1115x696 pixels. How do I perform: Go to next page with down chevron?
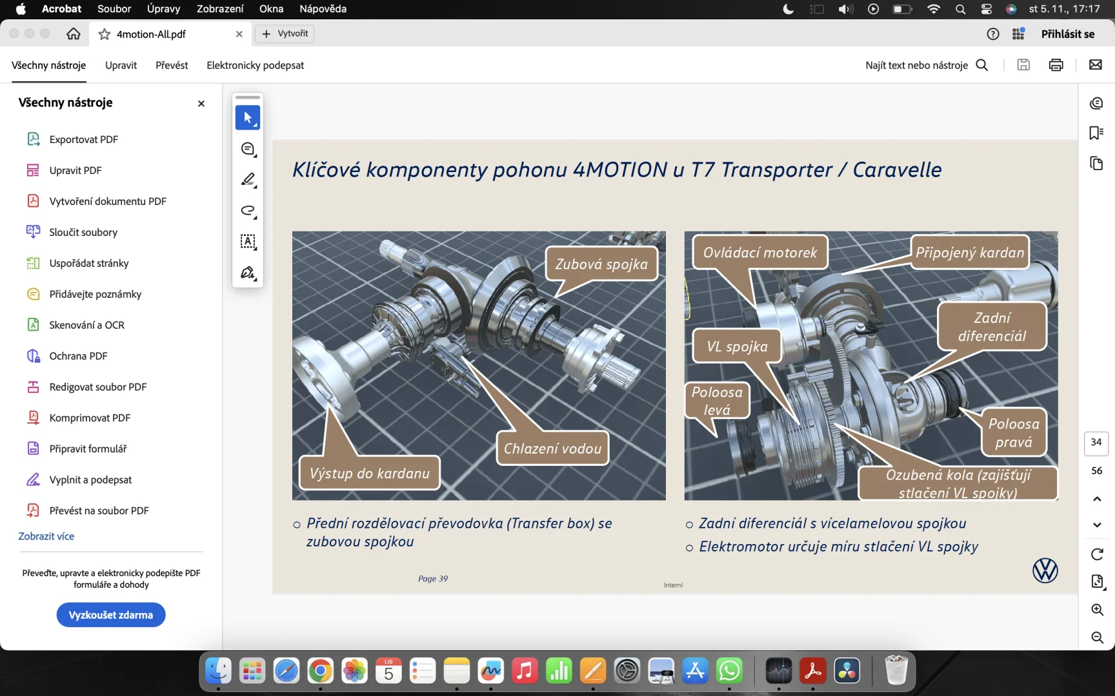click(1097, 525)
